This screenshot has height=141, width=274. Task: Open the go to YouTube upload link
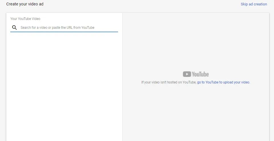[x=223, y=82]
